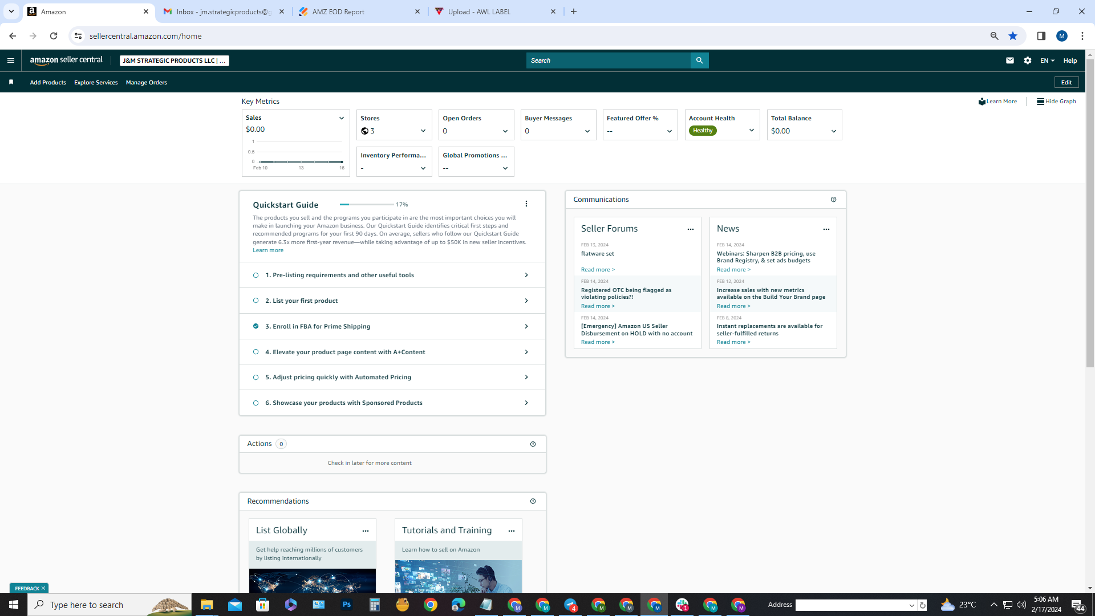Image resolution: width=1095 pixels, height=616 pixels.
Task: Click the Actions widget help icon
Action: 533,444
